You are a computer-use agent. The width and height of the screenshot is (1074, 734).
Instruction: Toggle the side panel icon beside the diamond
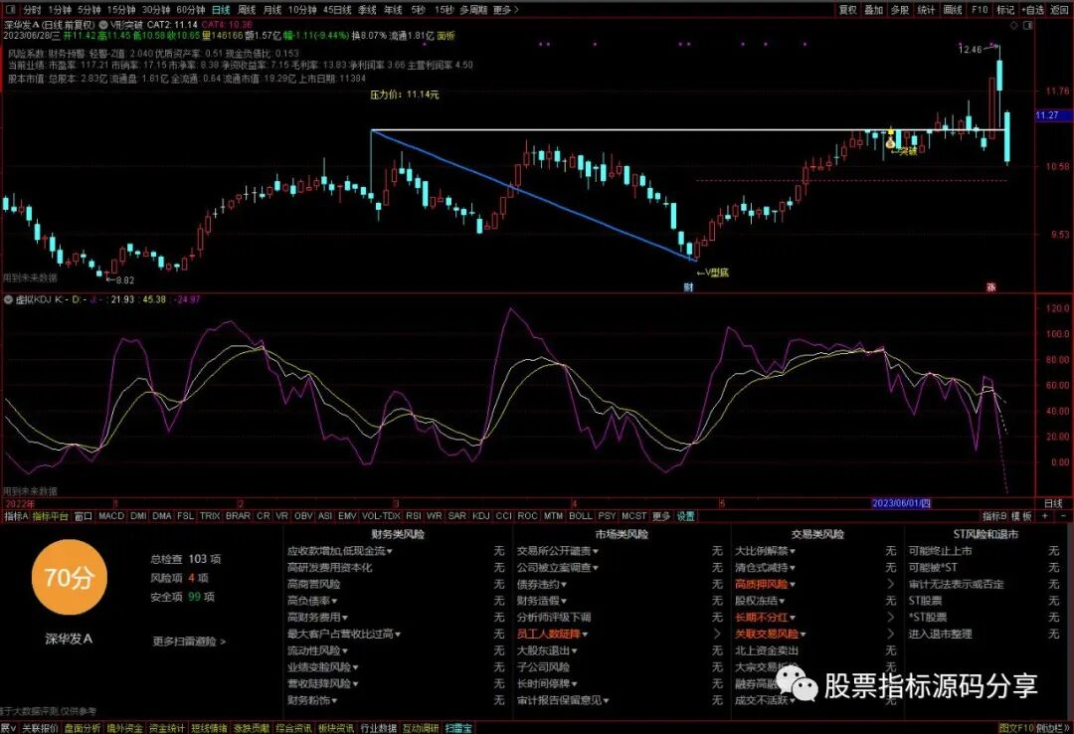(x=1028, y=25)
